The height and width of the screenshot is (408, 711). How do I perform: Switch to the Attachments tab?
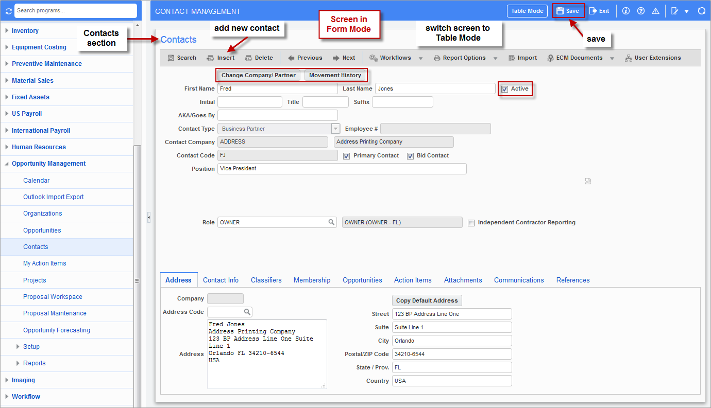click(463, 280)
